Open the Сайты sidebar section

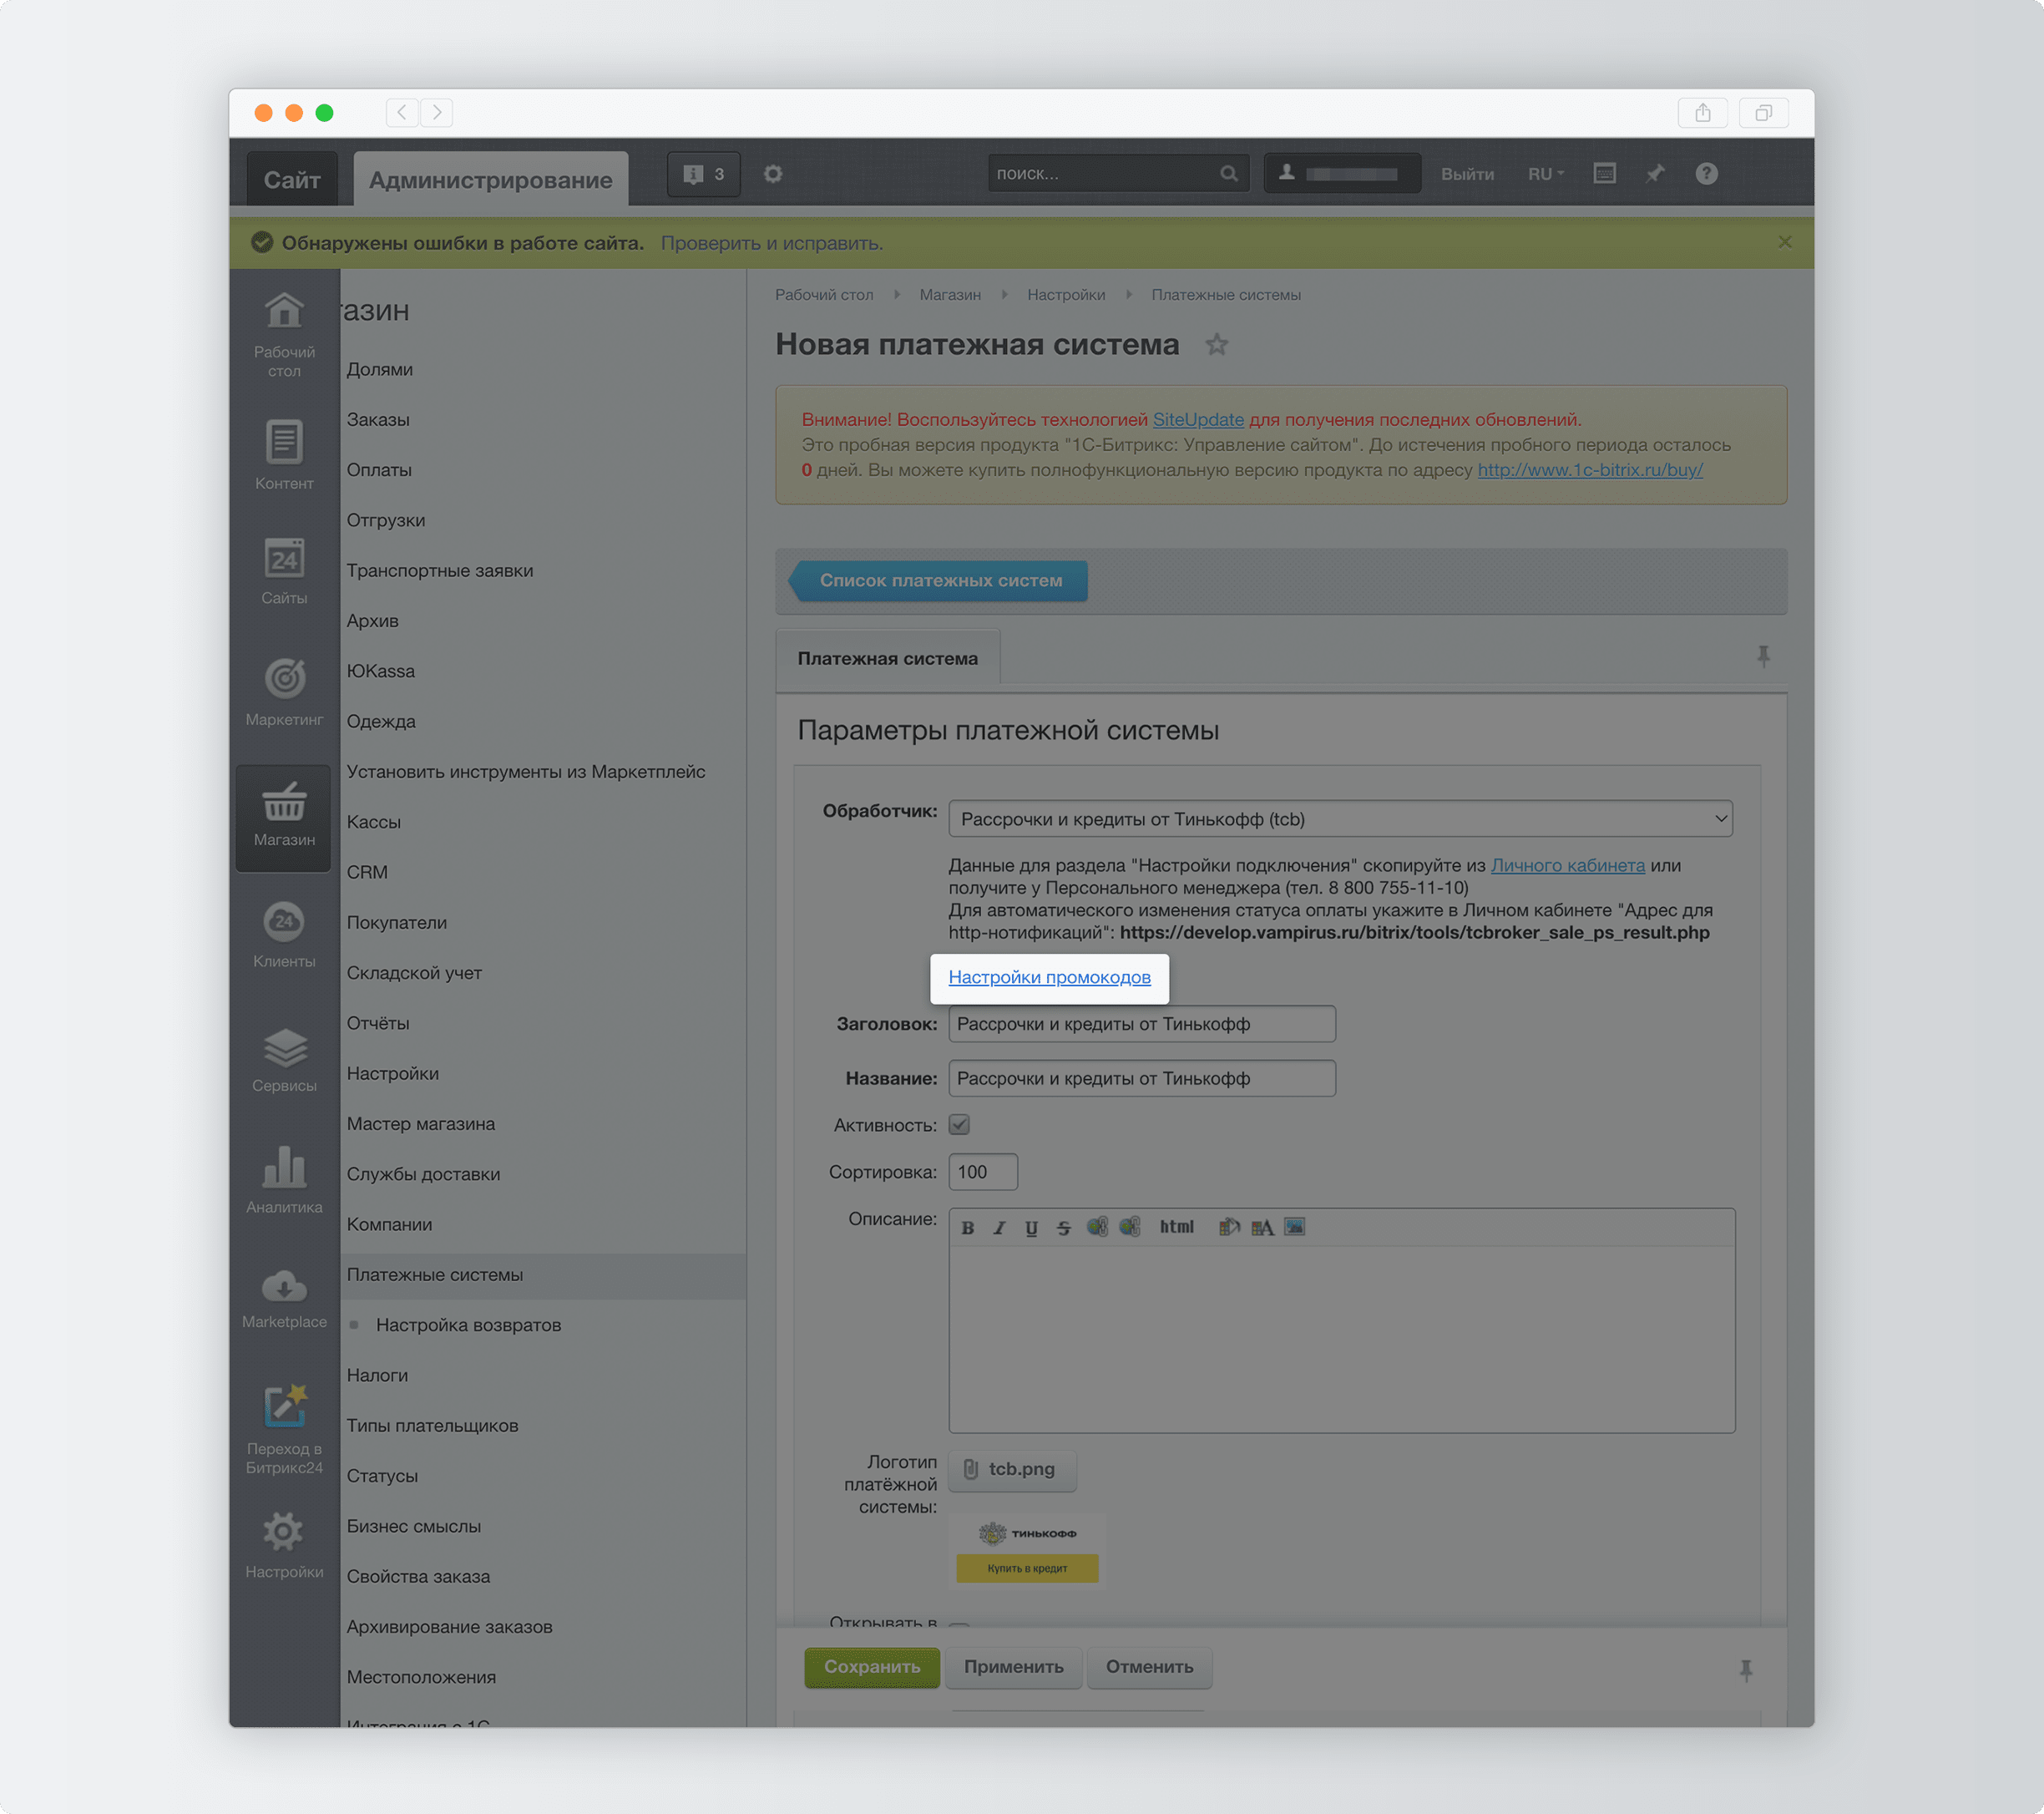[x=284, y=571]
